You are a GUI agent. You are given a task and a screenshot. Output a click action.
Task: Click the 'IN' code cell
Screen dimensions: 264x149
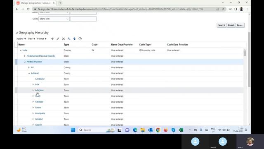(93, 50)
